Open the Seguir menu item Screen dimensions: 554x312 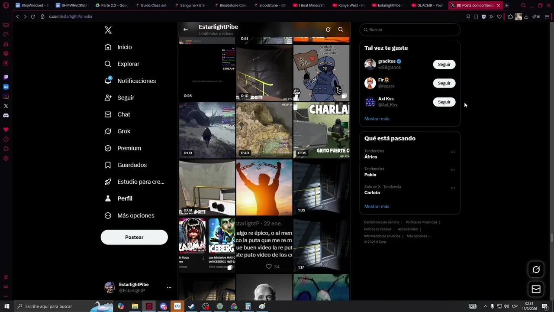point(119,97)
